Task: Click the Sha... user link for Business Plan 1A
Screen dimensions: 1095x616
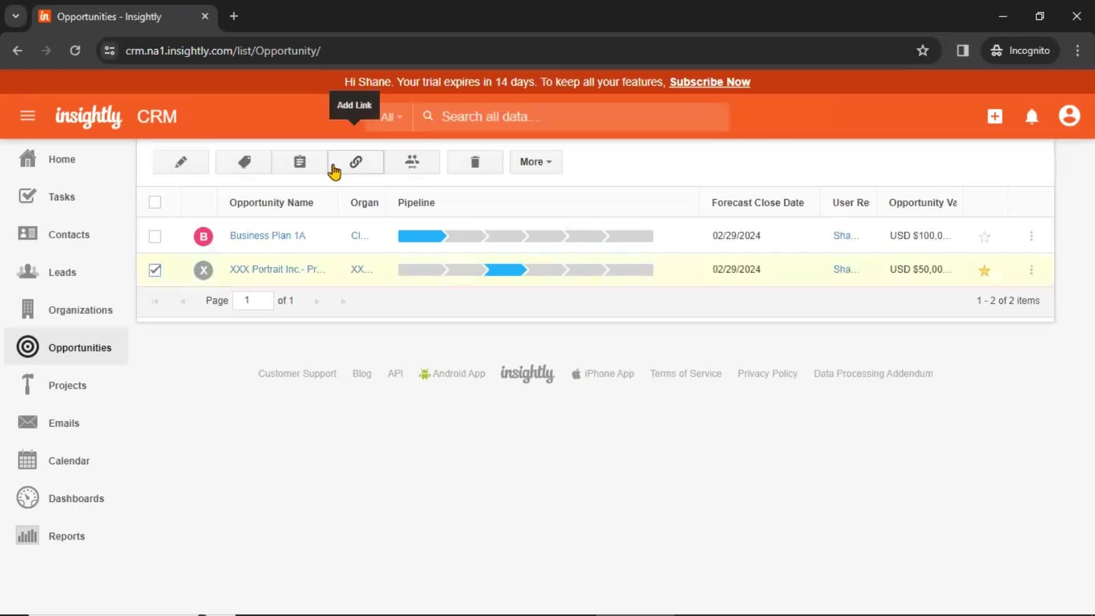Action: (x=846, y=236)
